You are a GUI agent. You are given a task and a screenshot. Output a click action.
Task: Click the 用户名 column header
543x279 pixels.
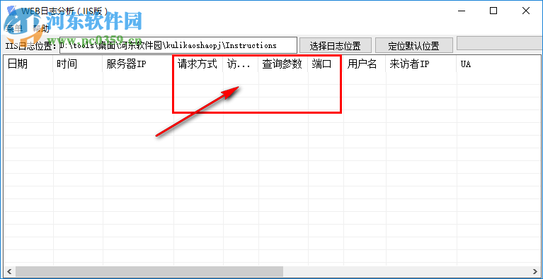[365, 64]
